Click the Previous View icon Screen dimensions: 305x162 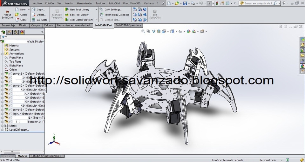click(x=154, y=31)
